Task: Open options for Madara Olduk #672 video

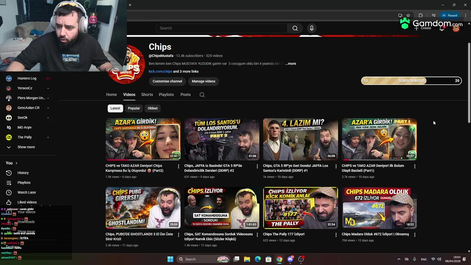Action: click(415, 235)
